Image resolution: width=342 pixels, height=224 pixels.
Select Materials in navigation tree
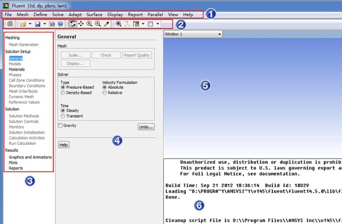17,69
